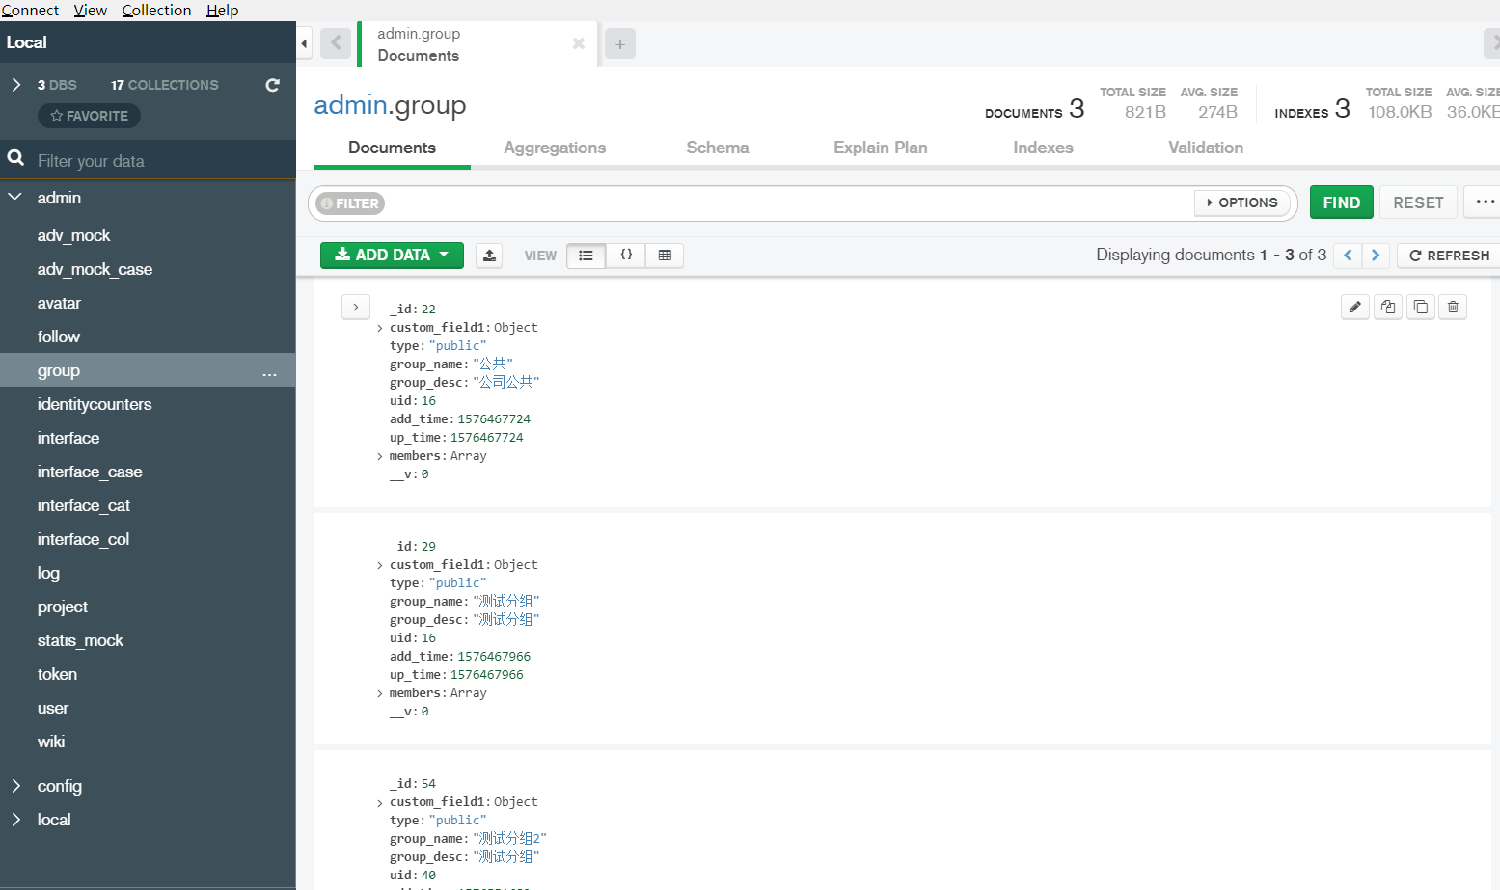
Task: Switch documents to table view
Action: [664, 255]
